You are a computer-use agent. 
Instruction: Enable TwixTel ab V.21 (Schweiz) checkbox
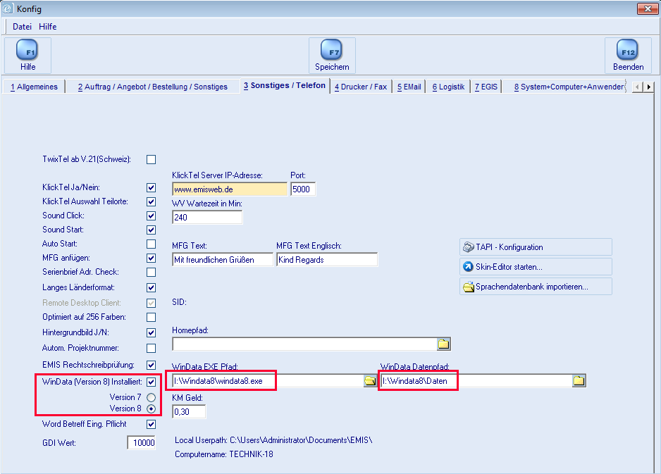coord(151,159)
